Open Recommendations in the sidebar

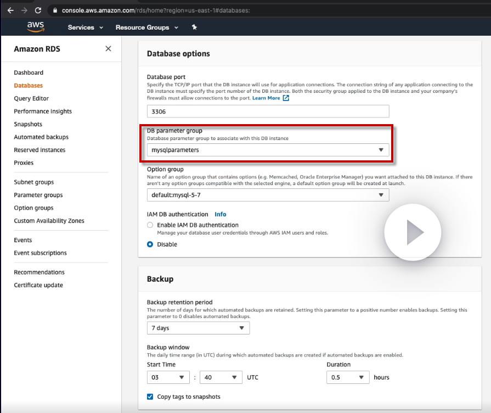pos(39,272)
